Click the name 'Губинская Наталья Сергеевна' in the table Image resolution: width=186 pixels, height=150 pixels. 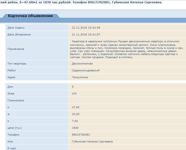92,142
